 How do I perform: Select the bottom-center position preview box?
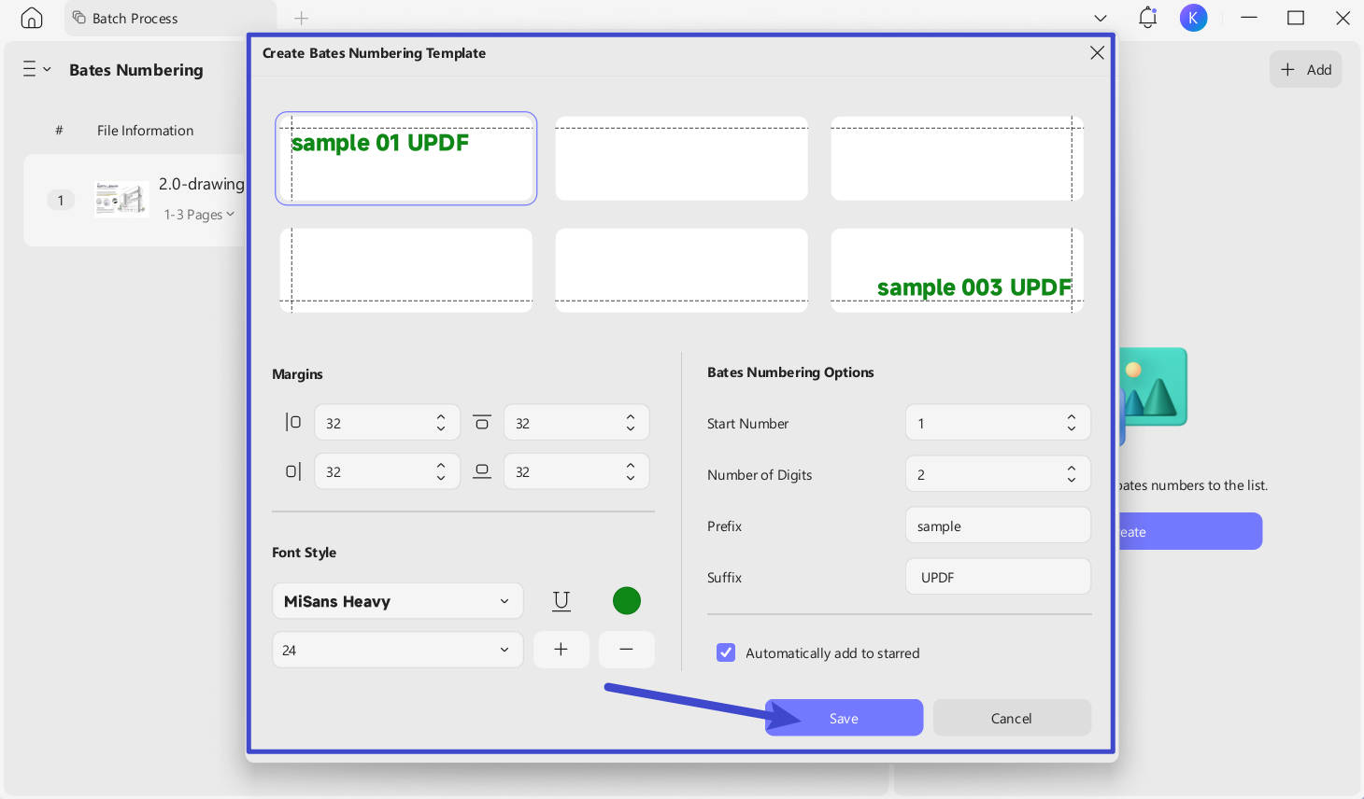coord(682,270)
